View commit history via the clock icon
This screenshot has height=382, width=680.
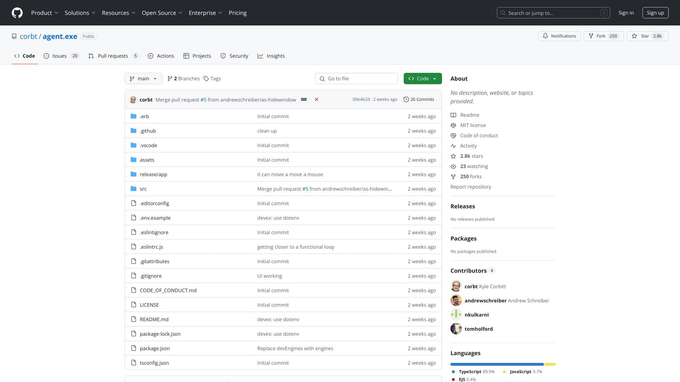click(x=406, y=99)
